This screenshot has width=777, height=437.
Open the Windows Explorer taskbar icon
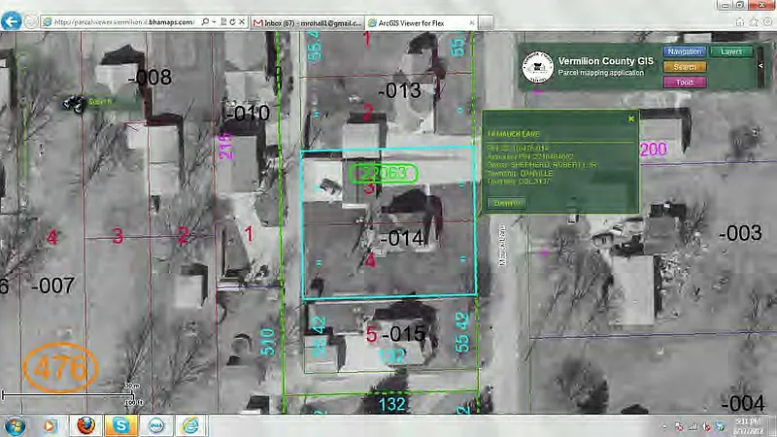coord(51,425)
